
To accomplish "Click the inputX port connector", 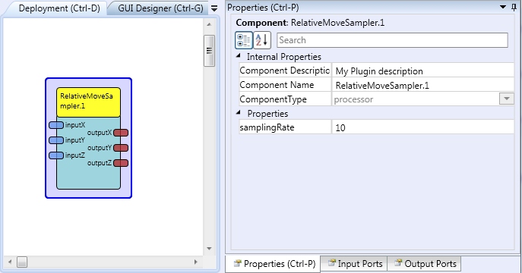I will pos(56,125).
